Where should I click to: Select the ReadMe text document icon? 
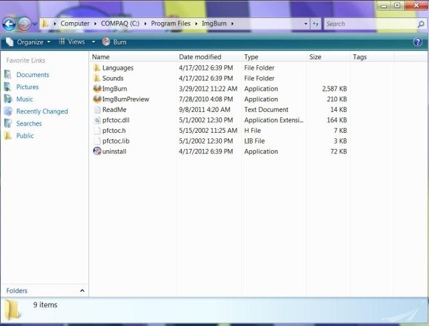click(x=97, y=109)
